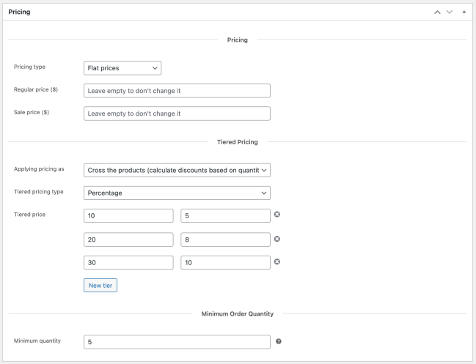476x364 pixels.
Task: Click the tier quantity field showing 20
Action: 128,239
